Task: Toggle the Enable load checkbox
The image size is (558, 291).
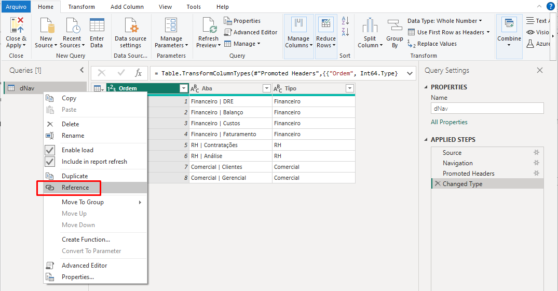Action: tap(50, 150)
